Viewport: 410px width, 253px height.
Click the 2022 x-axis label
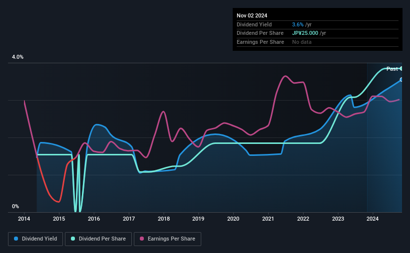303,219
